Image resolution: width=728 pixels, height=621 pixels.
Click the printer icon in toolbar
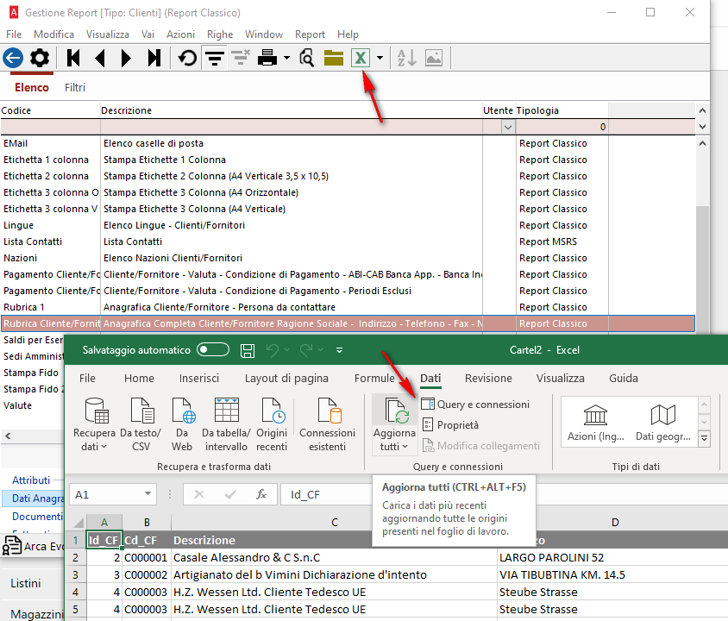point(267,58)
